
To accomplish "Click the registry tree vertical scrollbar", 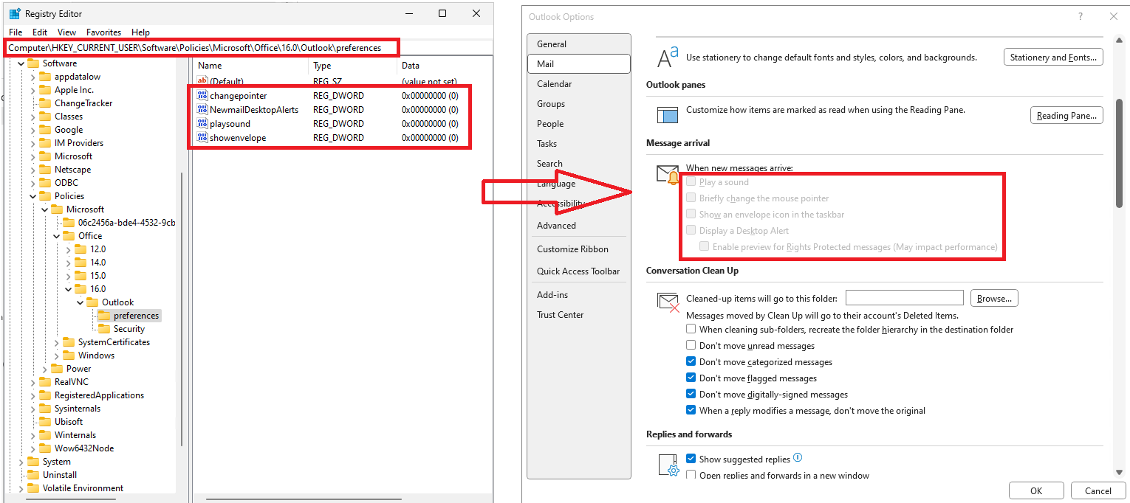I will click(x=181, y=310).
